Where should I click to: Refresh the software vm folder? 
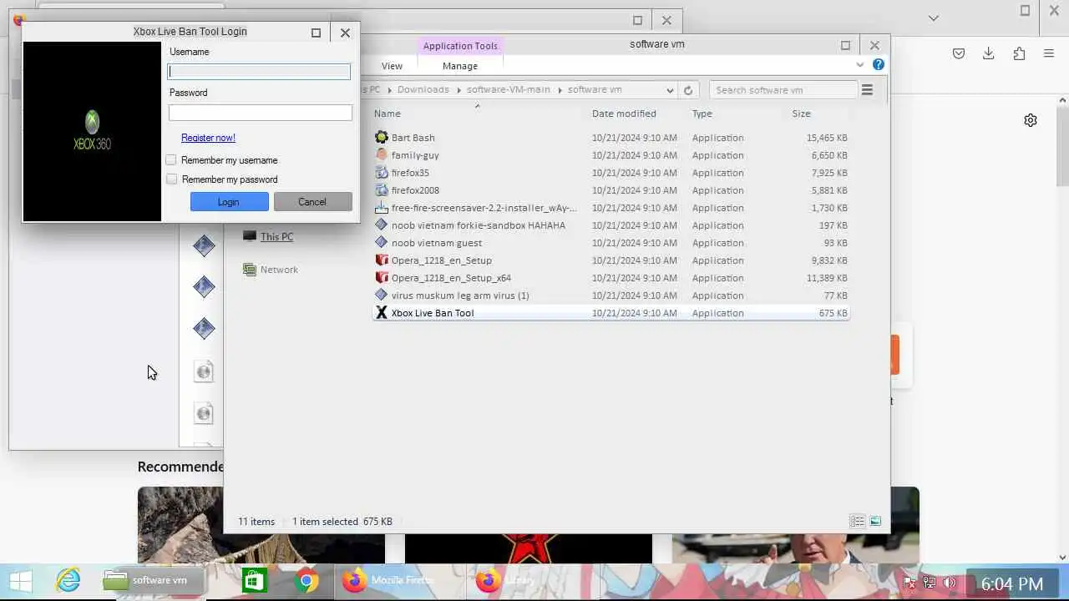tap(688, 90)
